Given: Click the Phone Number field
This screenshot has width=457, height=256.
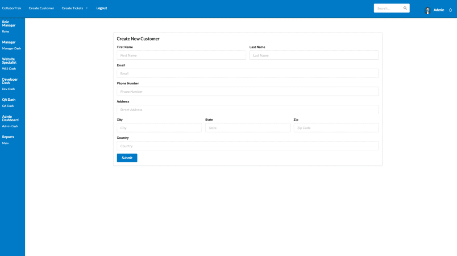Looking at the screenshot, I should [x=248, y=91].
